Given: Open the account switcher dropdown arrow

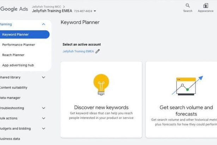Looking at the screenshot, I should (x=95, y=11).
